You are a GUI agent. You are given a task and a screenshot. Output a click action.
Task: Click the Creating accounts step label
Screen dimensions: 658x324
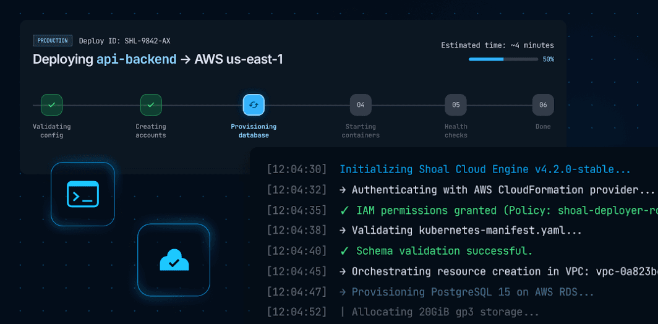point(151,131)
